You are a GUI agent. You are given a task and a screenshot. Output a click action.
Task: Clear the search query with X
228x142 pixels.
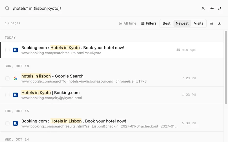(x=203, y=8)
